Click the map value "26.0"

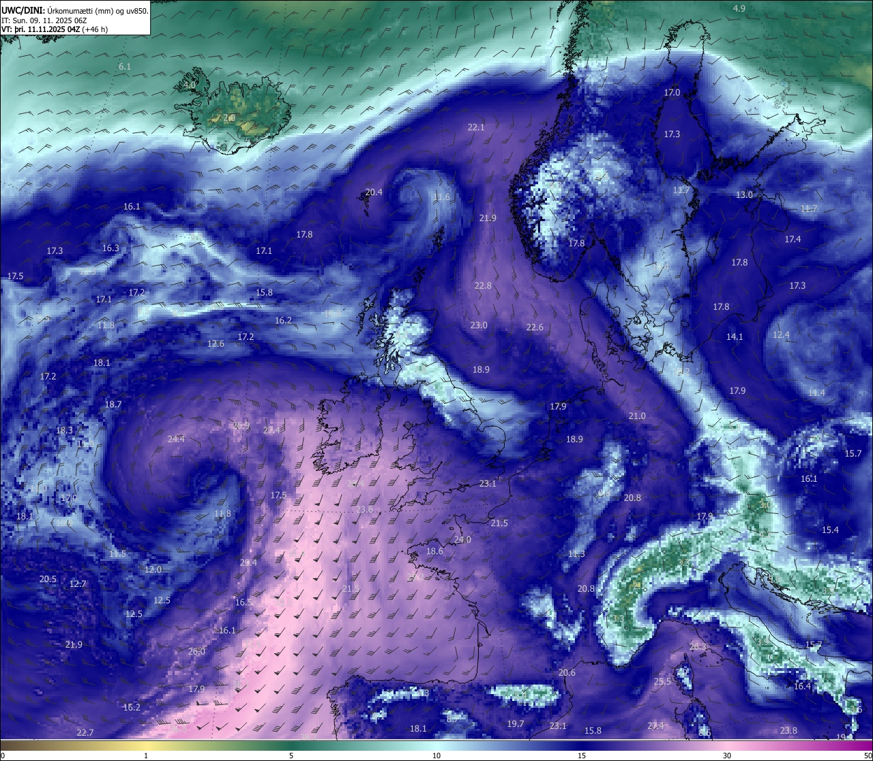point(196,651)
